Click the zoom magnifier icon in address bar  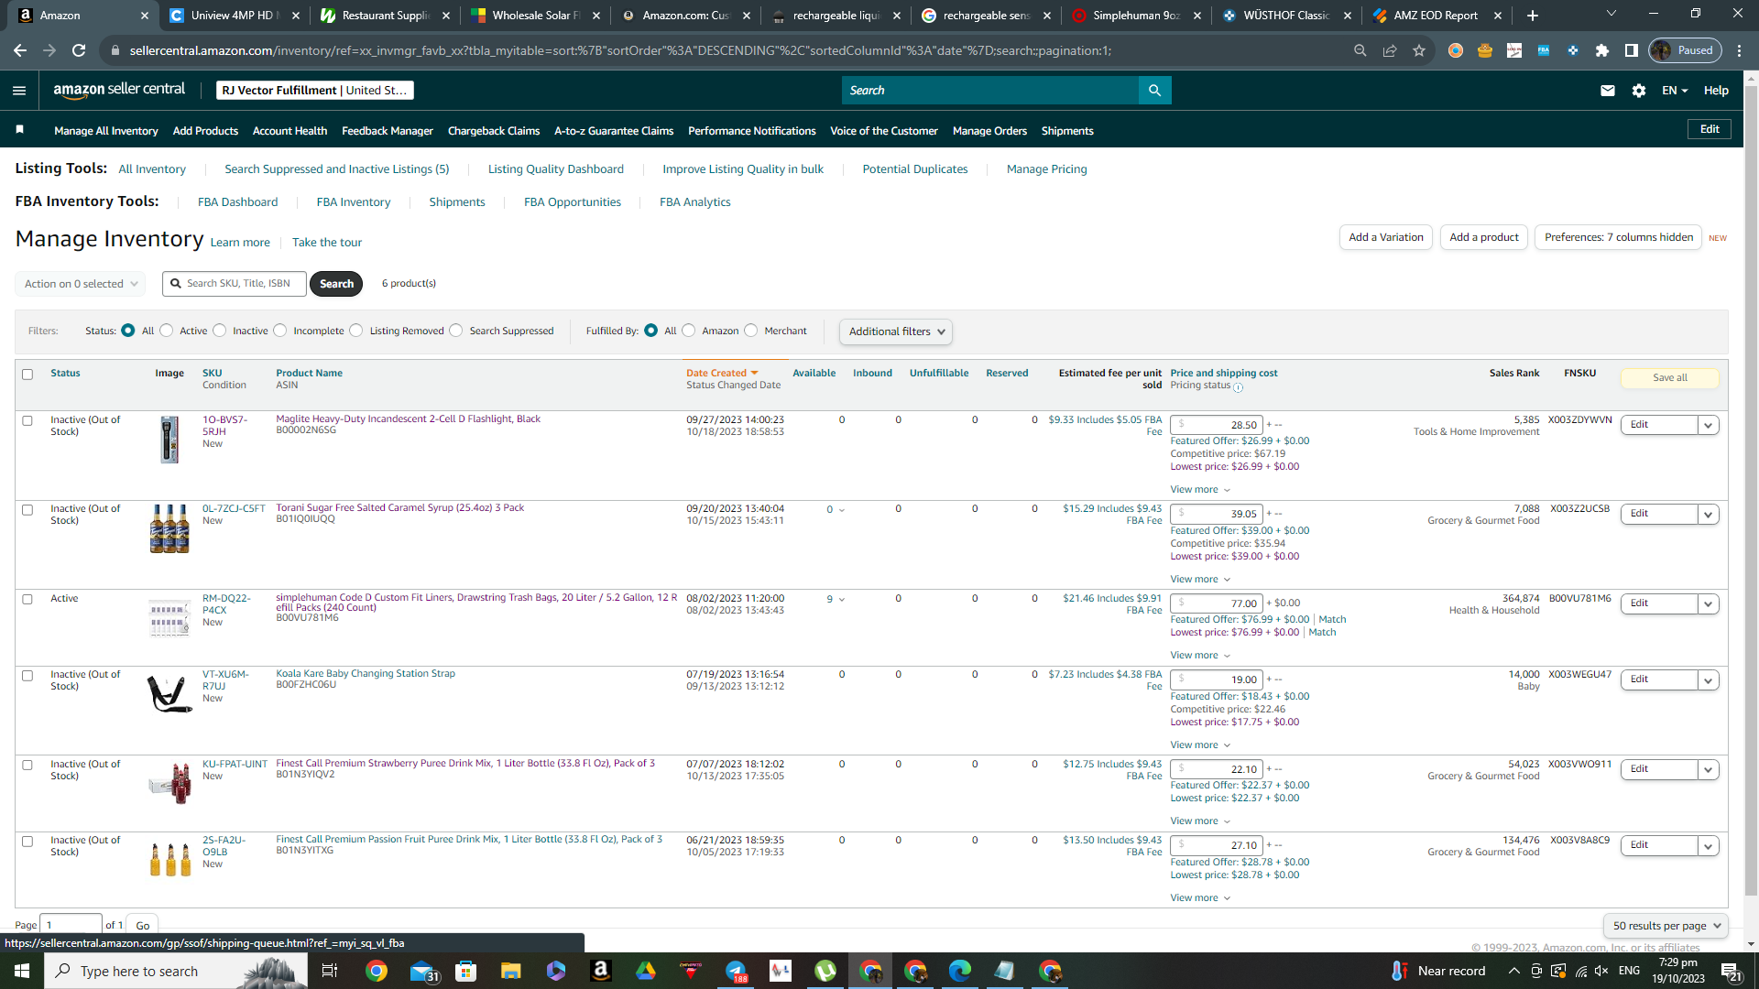tap(1360, 50)
